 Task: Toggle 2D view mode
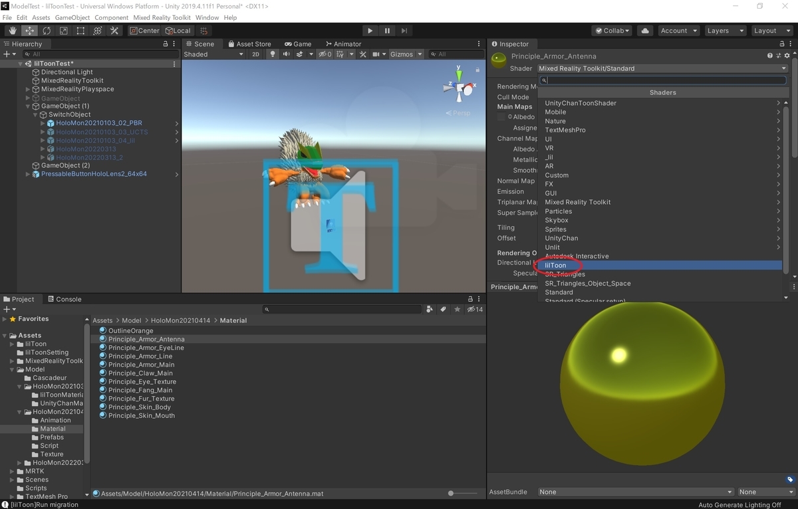255,54
